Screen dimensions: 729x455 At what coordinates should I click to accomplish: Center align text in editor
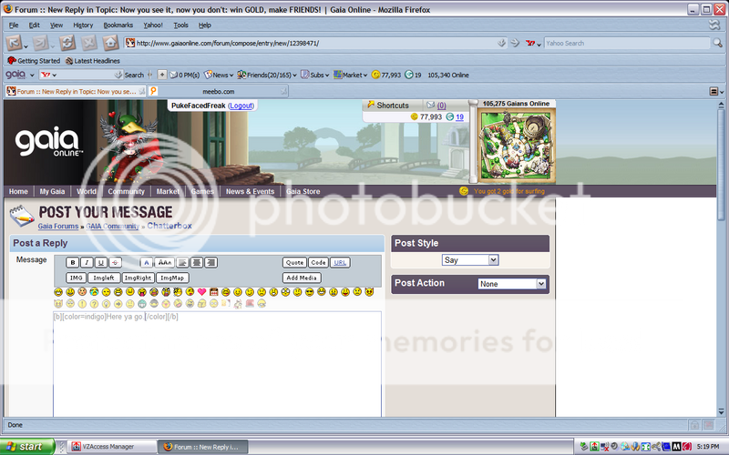click(197, 262)
